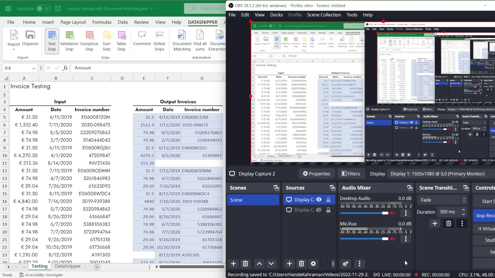Viewport: 495px width, 278px height.
Task: Mute Desktop Audio speaker icon
Action: (393, 213)
